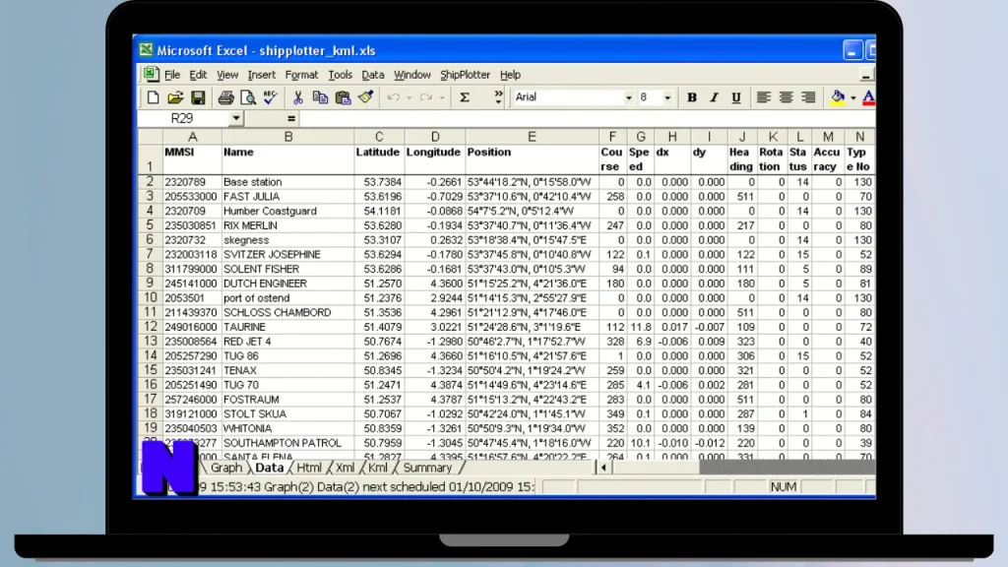
Task: Switch to the Xml sheet tab
Action: (x=345, y=468)
